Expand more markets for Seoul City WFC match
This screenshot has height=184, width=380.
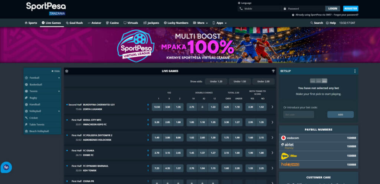272,122
